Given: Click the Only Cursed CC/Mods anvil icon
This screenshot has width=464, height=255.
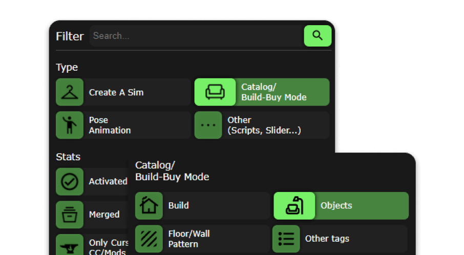Looking at the screenshot, I should pyautogui.click(x=70, y=246).
